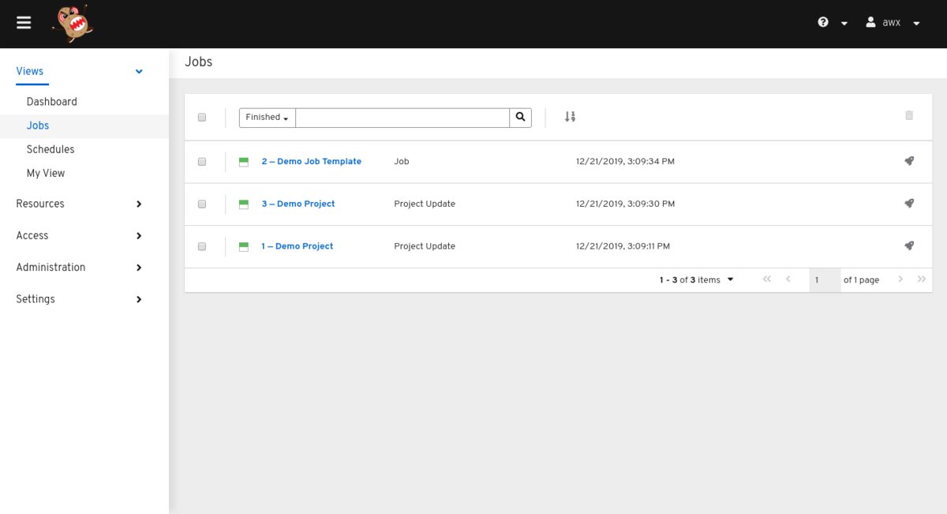Open Dashboard in sidebar
The width and height of the screenshot is (947, 514).
(x=52, y=102)
